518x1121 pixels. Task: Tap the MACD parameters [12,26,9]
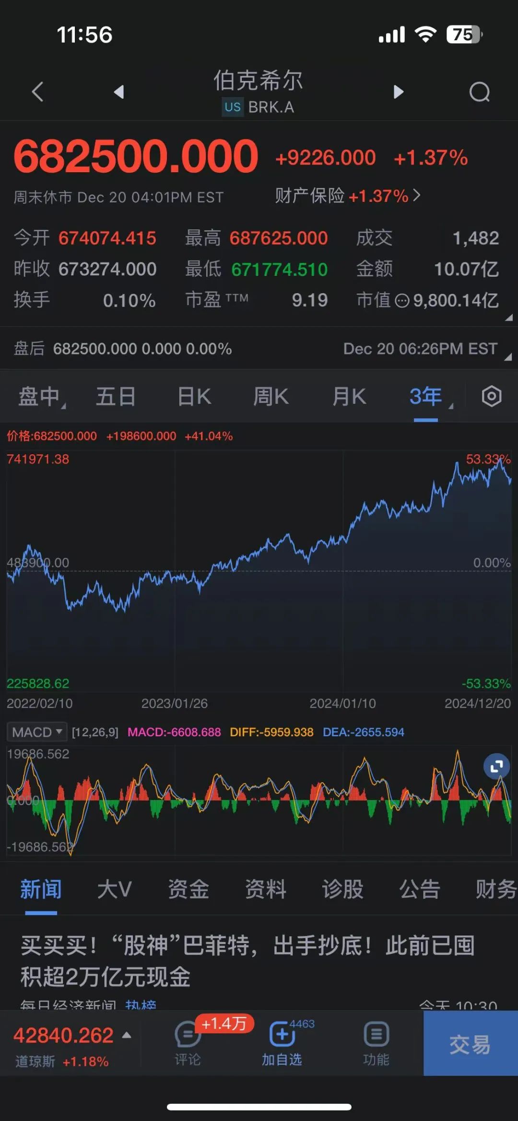95,732
